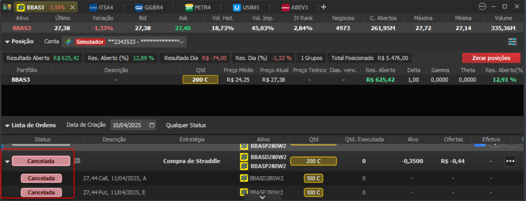Click the Resultado Dia R$ -74,00 summary
The height and width of the screenshot is (201, 526).
tap(196, 58)
